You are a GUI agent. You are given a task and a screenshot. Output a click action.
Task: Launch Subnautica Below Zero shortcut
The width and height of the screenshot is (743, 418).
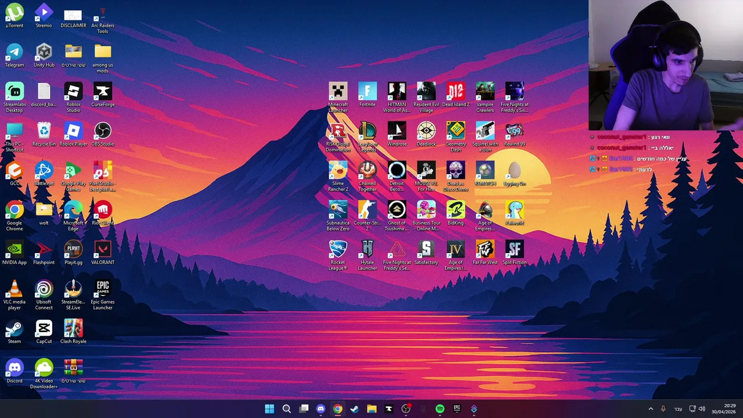tap(338, 216)
